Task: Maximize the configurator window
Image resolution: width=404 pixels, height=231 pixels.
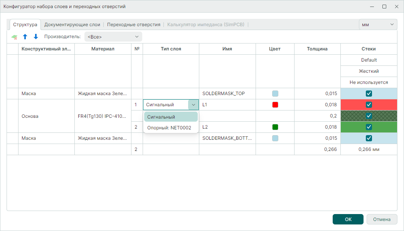Action: [x=384, y=7]
